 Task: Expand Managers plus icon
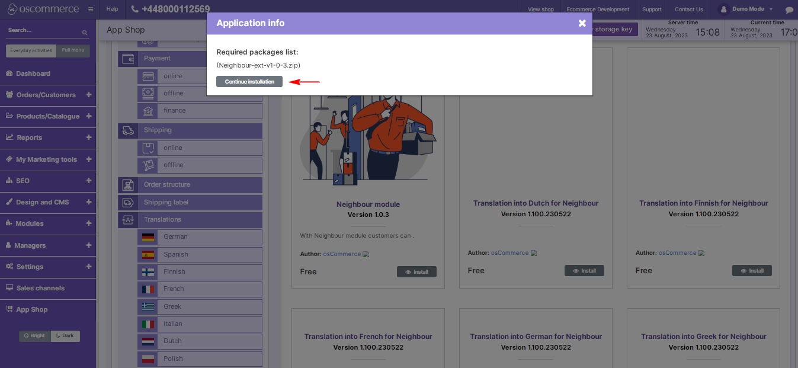pos(89,245)
